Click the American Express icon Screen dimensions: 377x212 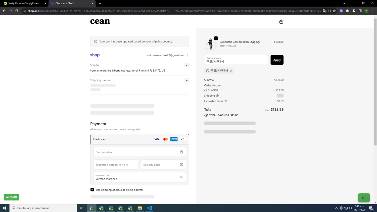click(174, 139)
